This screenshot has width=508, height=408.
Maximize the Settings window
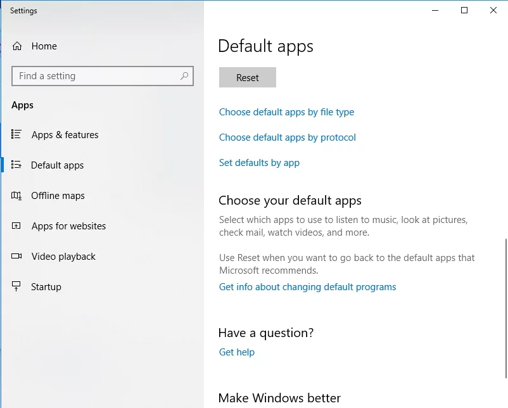(464, 10)
